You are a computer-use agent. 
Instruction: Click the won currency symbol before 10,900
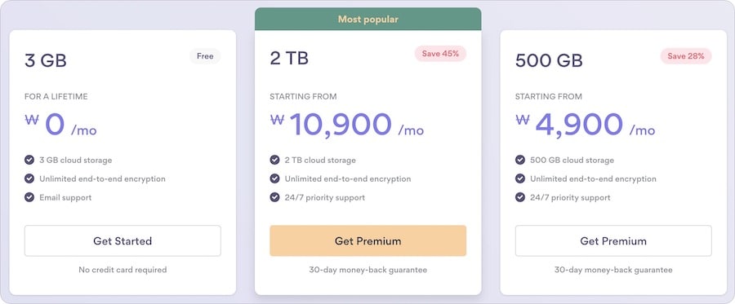[x=278, y=119]
